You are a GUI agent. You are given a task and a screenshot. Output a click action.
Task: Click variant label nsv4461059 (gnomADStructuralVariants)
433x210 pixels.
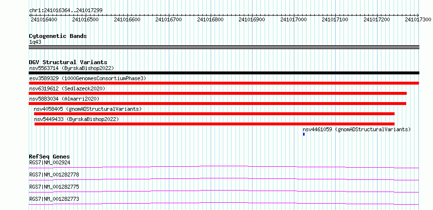pos(357,129)
